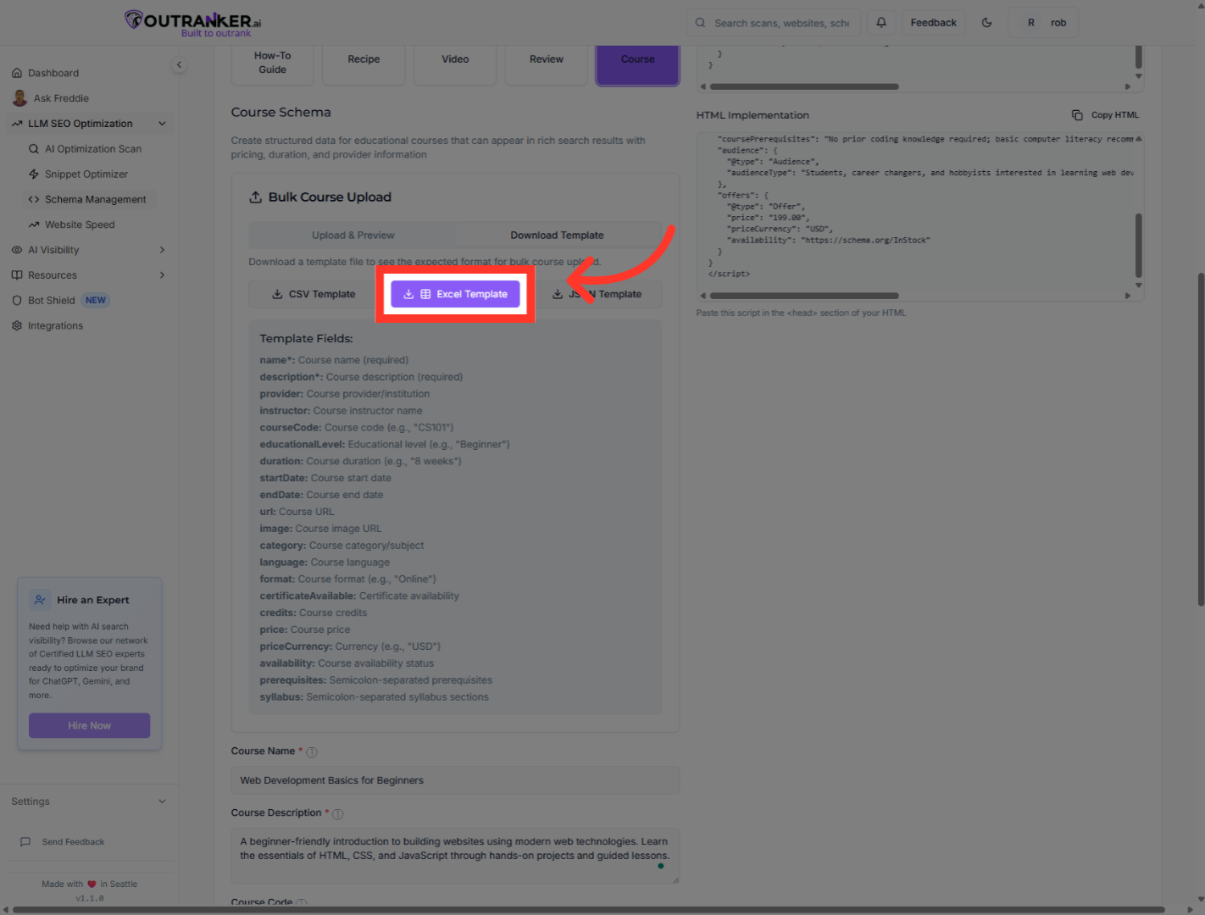Open Bot Shield via the shield icon

pyautogui.click(x=17, y=301)
